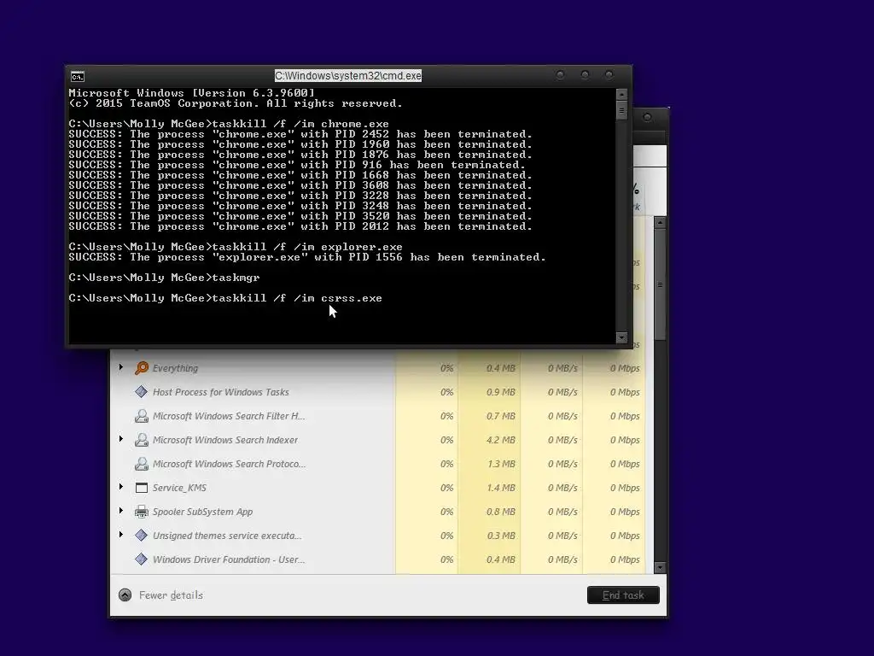The image size is (874, 656).
Task: Select Unsigned themes service executable row
Action: click(x=376, y=536)
